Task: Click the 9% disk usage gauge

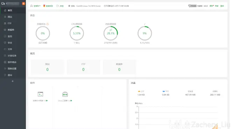Action: (x=145, y=34)
